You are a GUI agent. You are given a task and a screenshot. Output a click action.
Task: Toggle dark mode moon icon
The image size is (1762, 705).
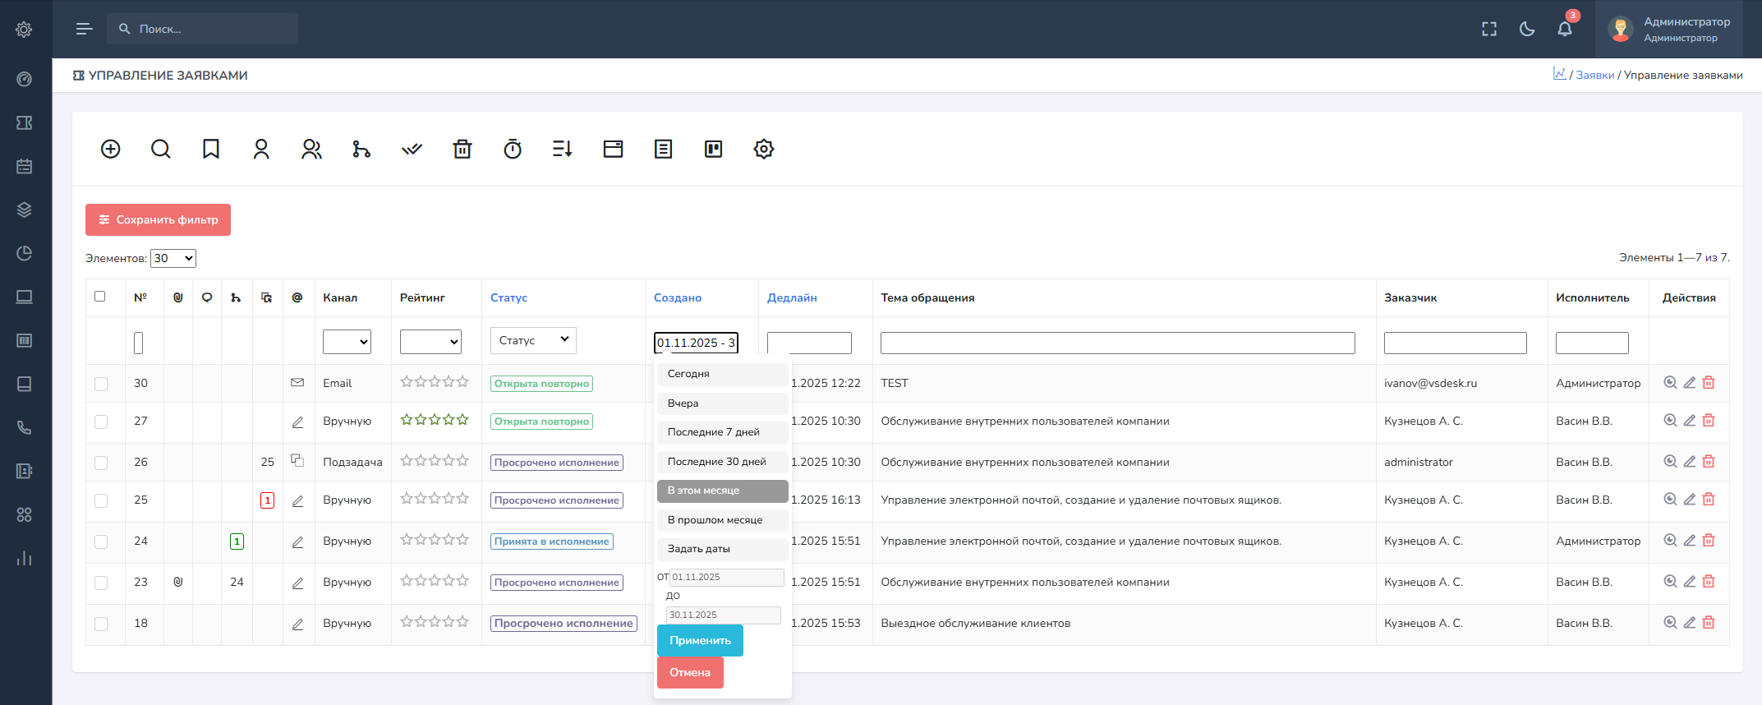point(1527,29)
